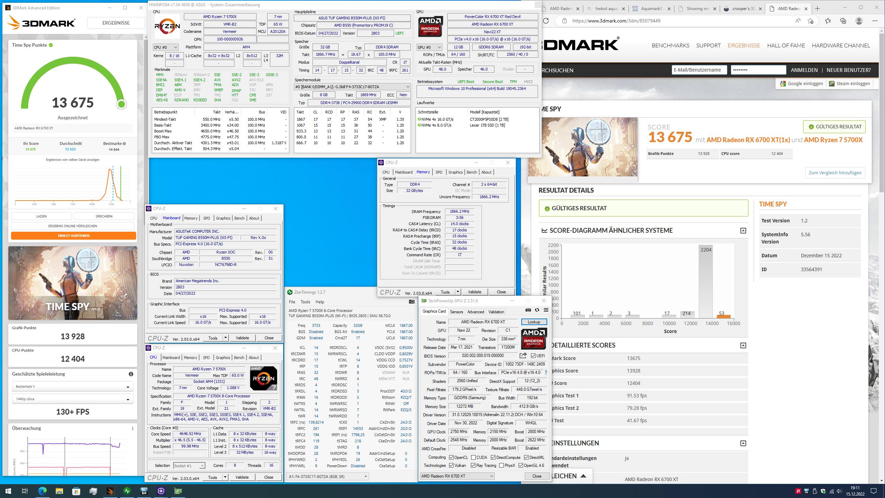The height and width of the screenshot is (498, 885).
Task: Open the ZenTimings memory module dropdown
Action: [328, 477]
